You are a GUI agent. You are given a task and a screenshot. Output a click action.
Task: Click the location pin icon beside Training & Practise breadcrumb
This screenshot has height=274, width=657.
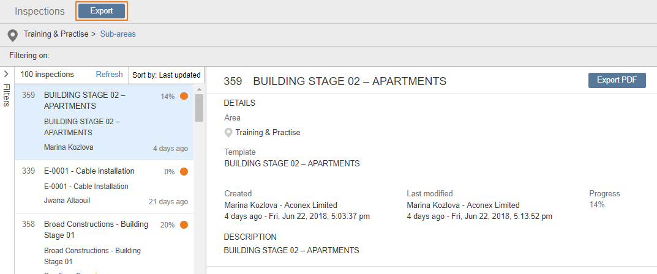tap(13, 35)
